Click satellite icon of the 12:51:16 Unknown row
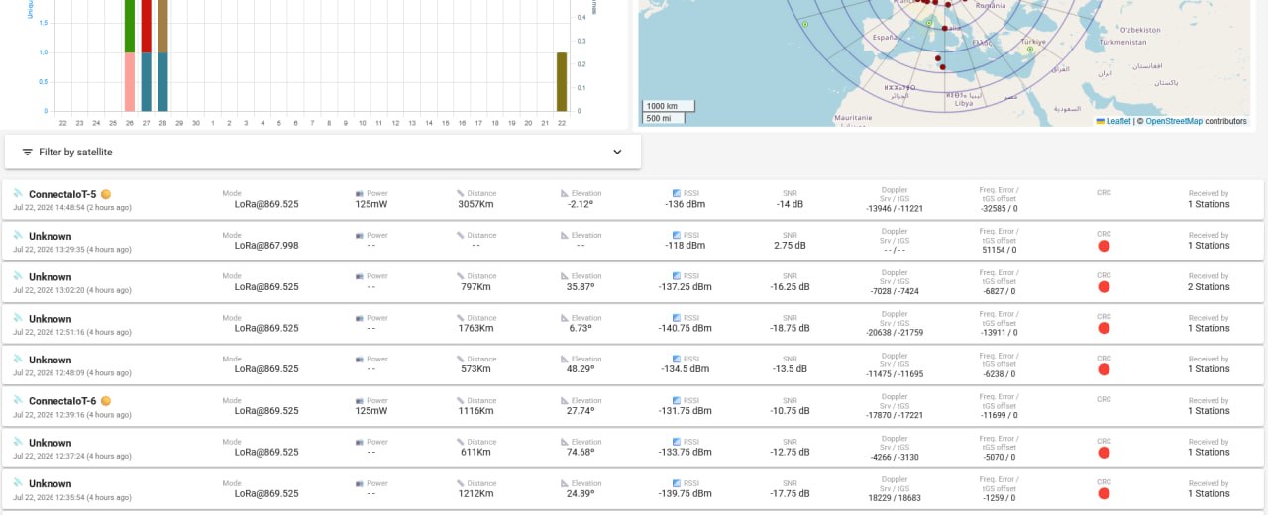 point(18,318)
